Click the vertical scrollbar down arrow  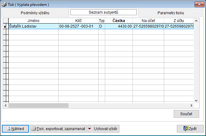tap(196, 100)
